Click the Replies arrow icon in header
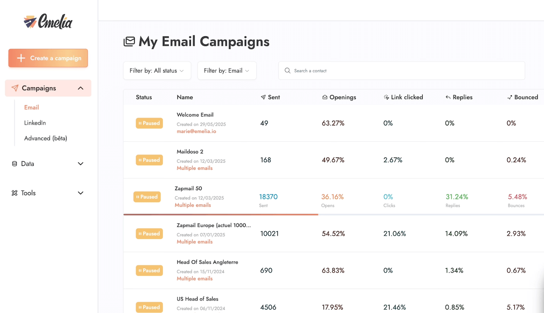The image size is (544, 313). point(448,97)
